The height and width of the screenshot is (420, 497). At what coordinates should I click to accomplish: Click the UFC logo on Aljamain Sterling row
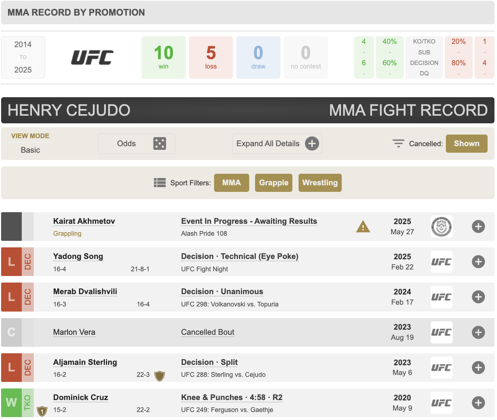click(x=441, y=367)
